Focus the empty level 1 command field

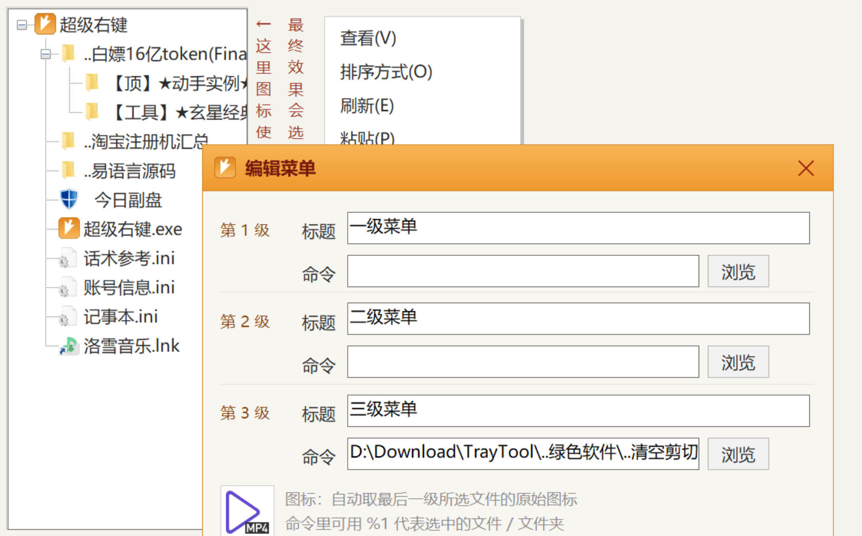tap(523, 271)
